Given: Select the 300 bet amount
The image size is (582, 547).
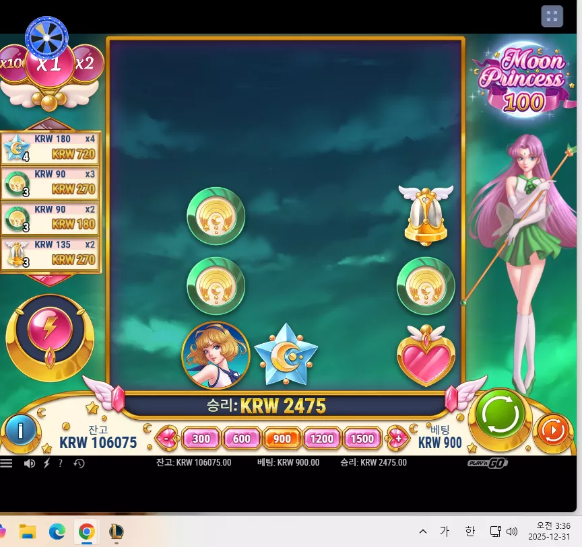Looking at the screenshot, I should click(x=201, y=439).
